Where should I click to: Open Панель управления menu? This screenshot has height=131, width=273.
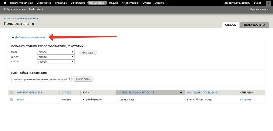tap(22, 3)
